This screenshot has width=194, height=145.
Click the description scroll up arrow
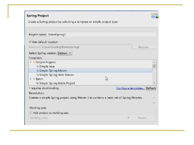click(x=154, y=98)
